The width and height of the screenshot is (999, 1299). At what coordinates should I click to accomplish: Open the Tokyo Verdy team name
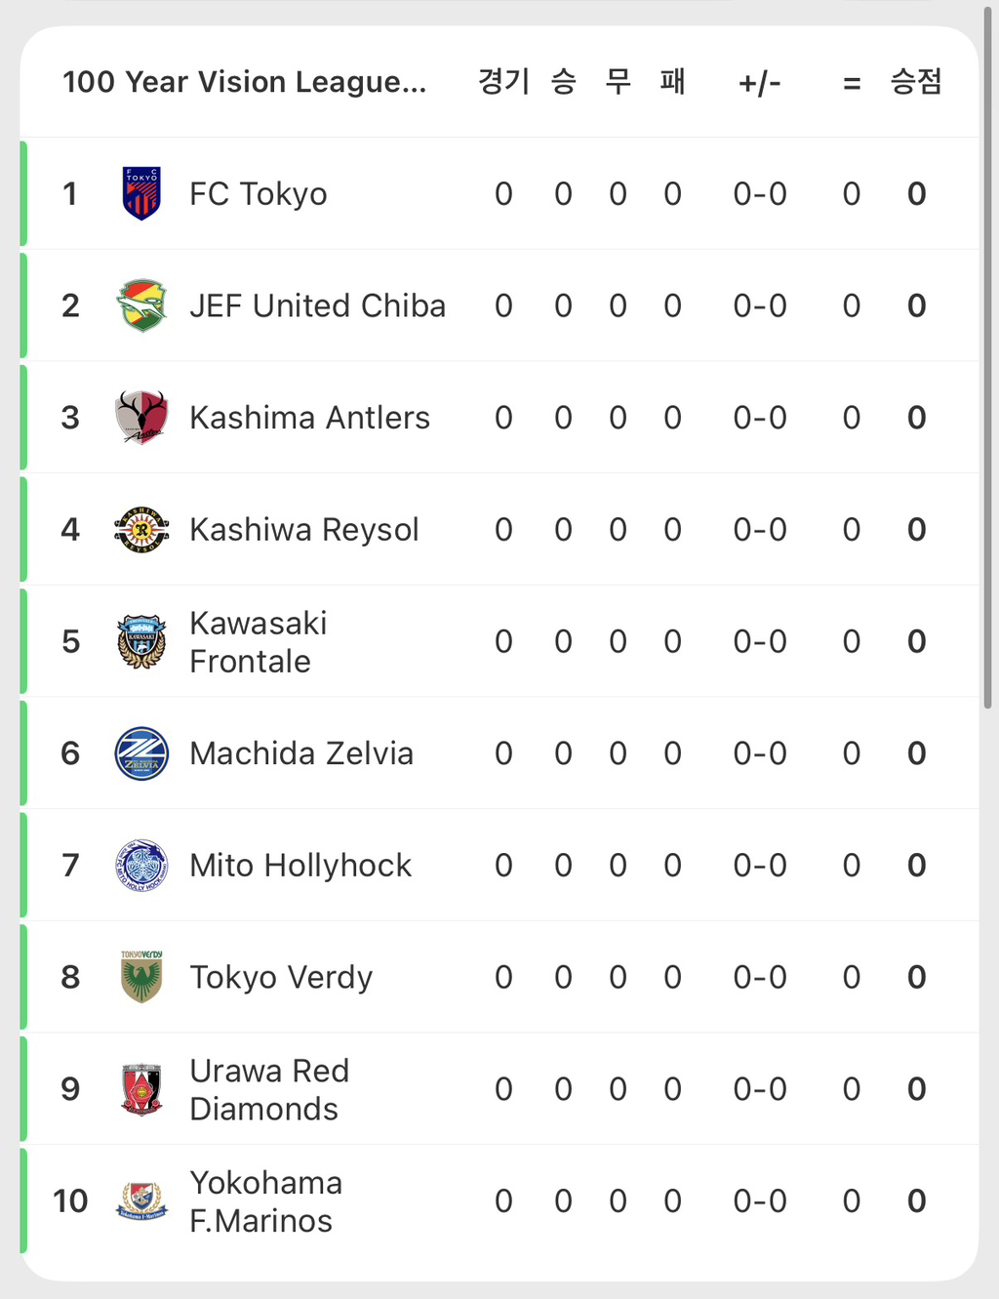coord(281,977)
